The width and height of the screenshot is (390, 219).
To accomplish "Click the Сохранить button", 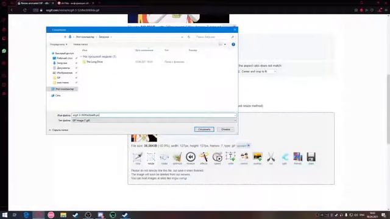I will (204, 130).
